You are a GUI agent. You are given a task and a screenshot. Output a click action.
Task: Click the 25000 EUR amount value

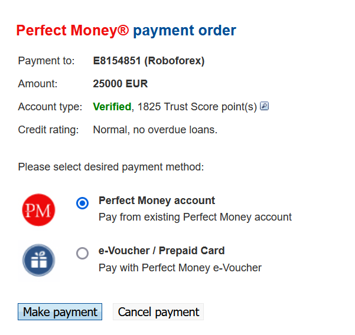120,84
